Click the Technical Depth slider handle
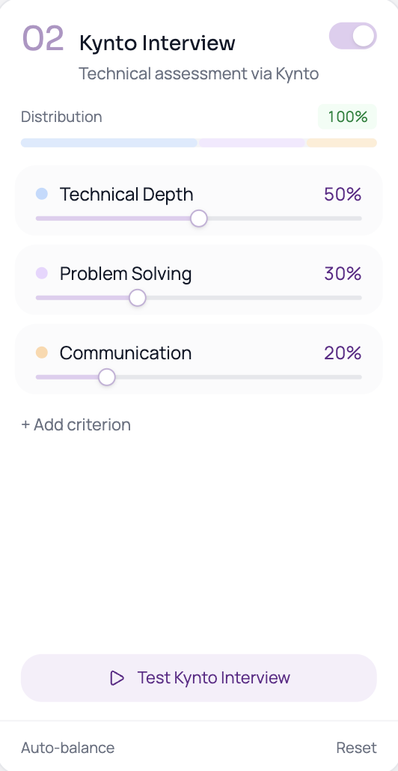398x771 pixels. [198, 219]
